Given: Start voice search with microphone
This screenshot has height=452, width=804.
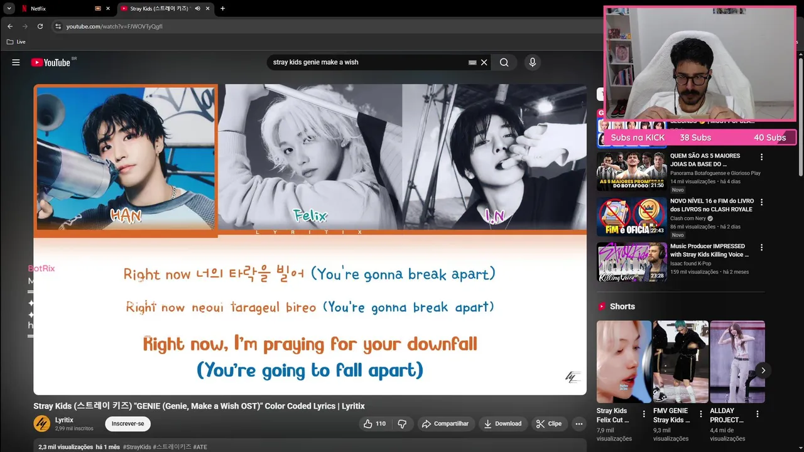Looking at the screenshot, I should 532,62.
